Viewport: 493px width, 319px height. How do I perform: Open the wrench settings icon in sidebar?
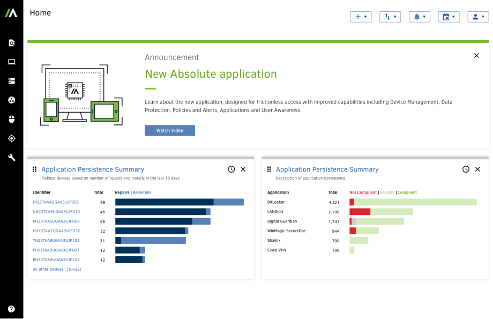click(11, 157)
